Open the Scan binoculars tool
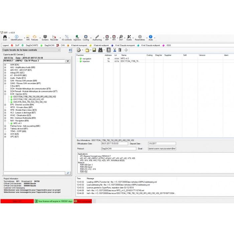 5,38
